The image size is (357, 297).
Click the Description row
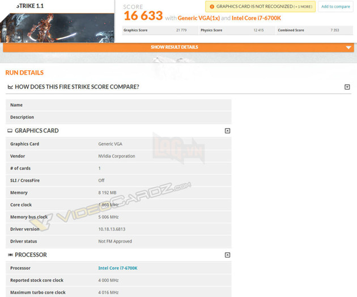pos(118,117)
